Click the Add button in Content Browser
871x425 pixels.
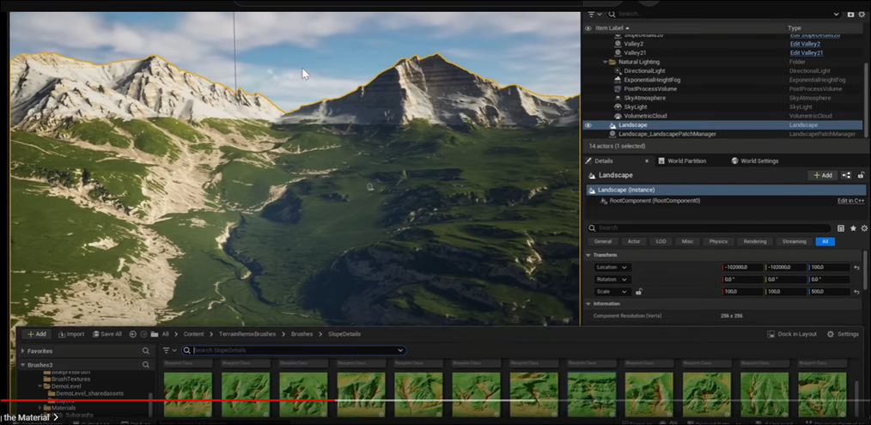click(37, 334)
